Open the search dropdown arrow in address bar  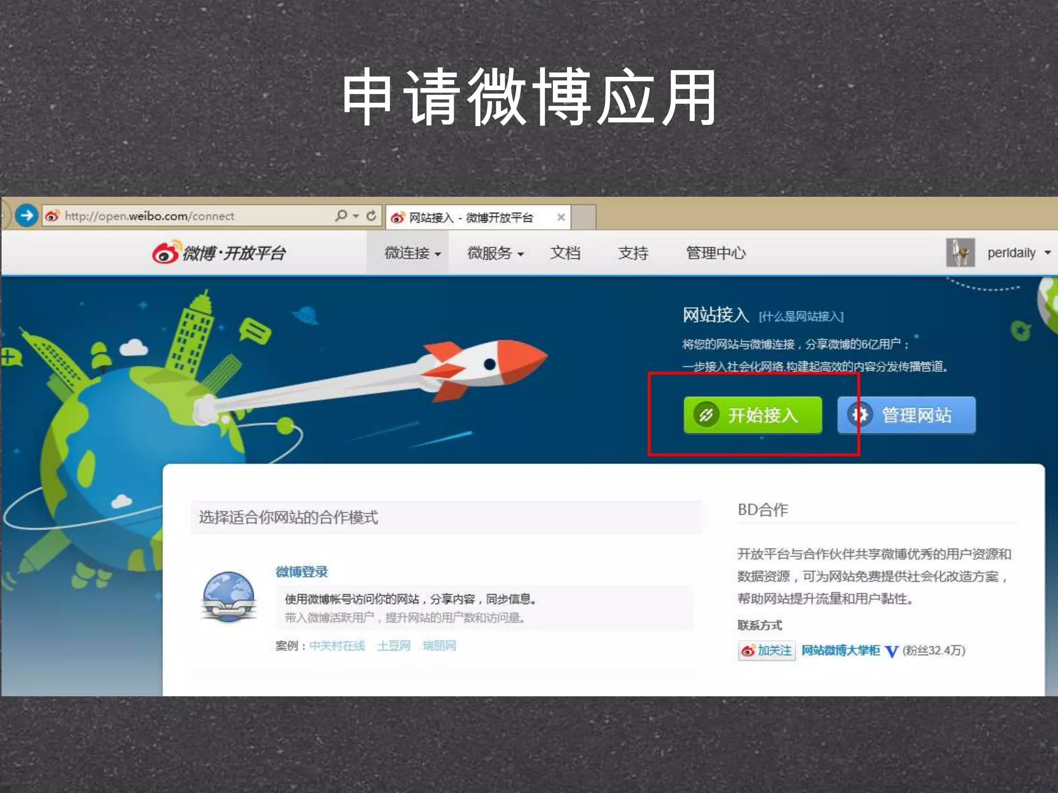tap(356, 216)
